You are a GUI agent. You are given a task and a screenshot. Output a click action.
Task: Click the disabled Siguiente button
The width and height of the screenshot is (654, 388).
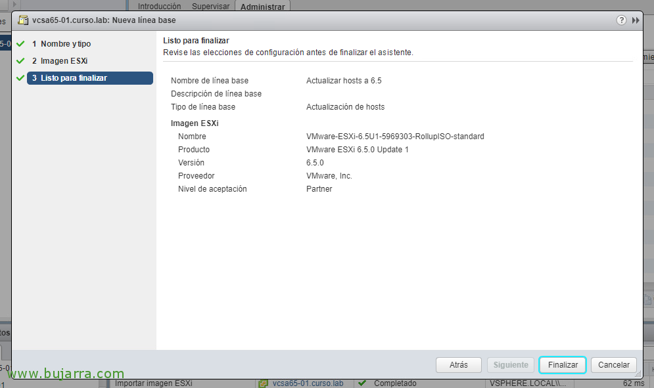tap(511, 365)
